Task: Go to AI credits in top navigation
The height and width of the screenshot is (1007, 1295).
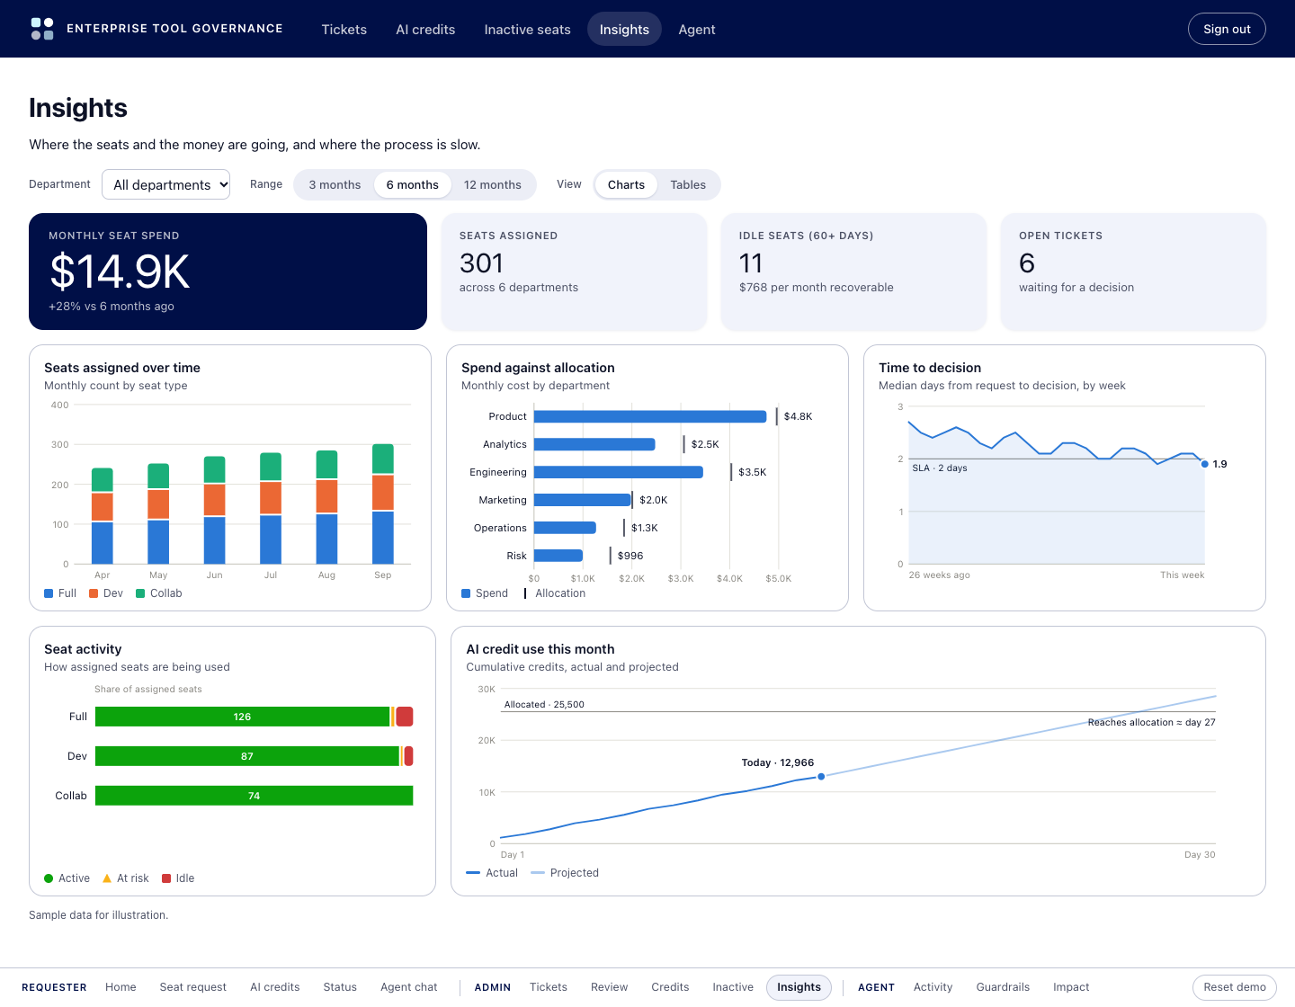Action: [x=425, y=30]
